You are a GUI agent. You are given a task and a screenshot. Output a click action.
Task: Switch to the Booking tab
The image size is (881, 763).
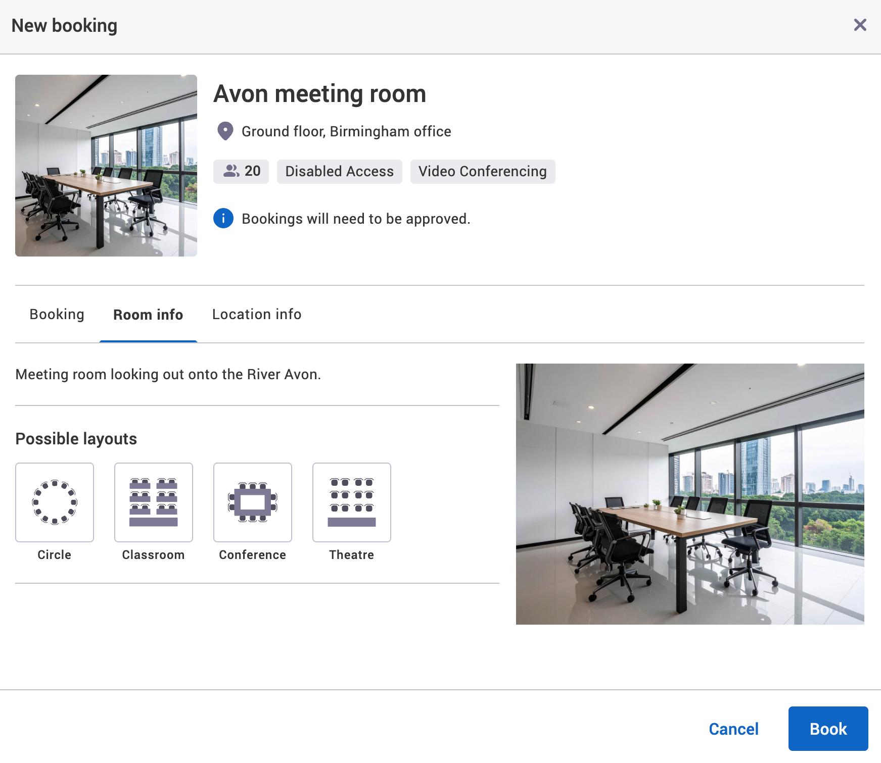pyautogui.click(x=57, y=314)
